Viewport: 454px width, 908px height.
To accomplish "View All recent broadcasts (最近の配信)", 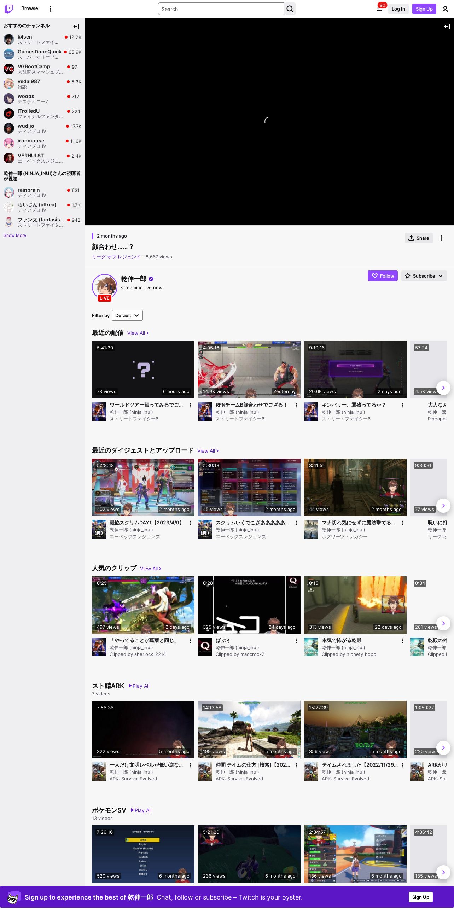I will 138,333.
